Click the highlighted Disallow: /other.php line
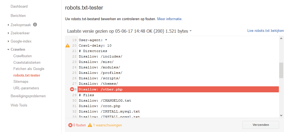This screenshot has width=286, height=134. coord(178,89)
